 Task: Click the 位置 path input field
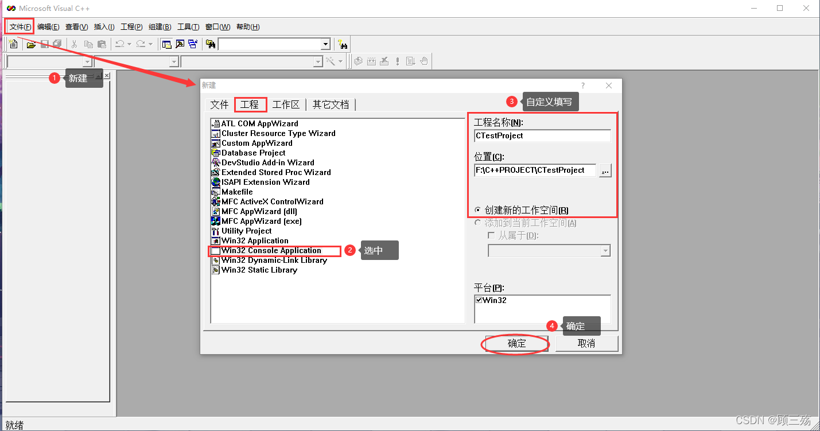coord(535,170)
